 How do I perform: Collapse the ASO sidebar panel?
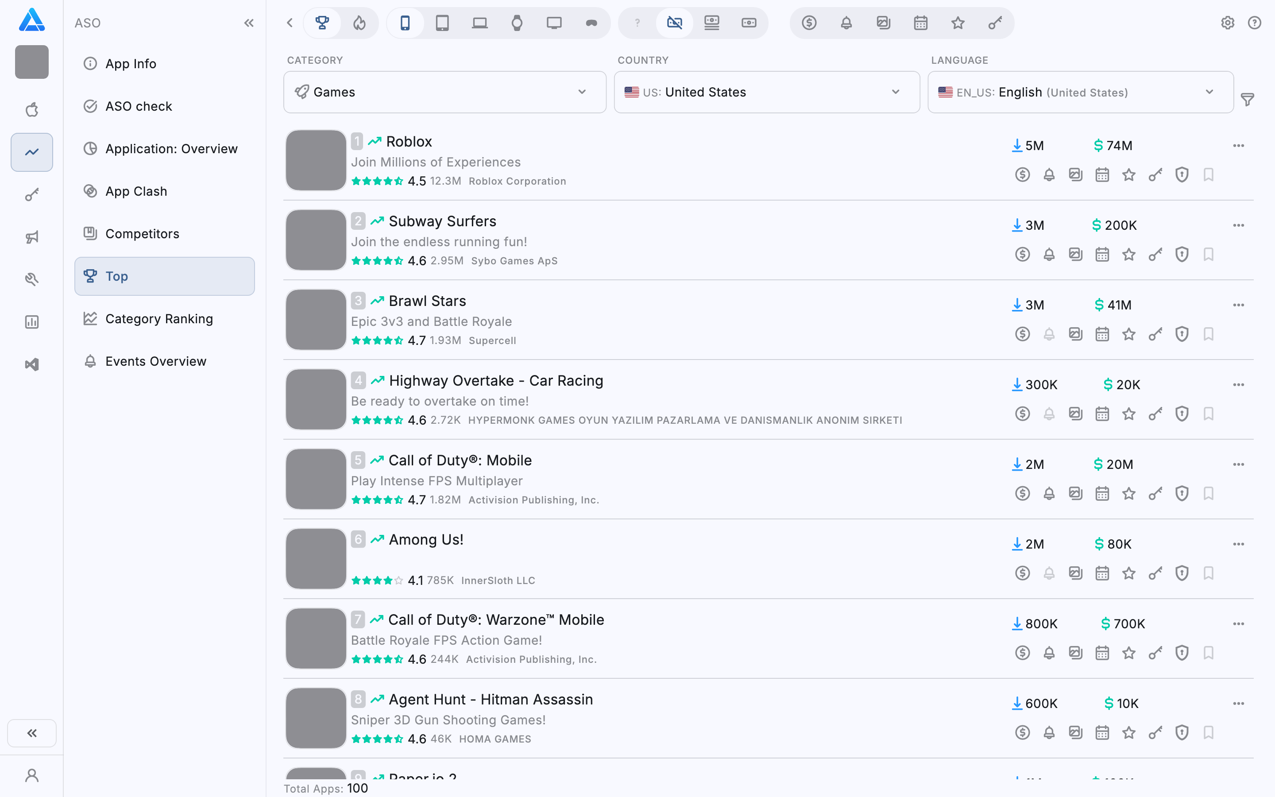[x=249, y=23]
